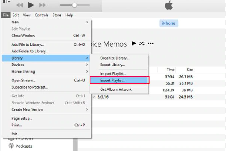Choose Add File to Library
Viewport: 226px width, 151px height.
pyautogui.click(x=46, y=44)
